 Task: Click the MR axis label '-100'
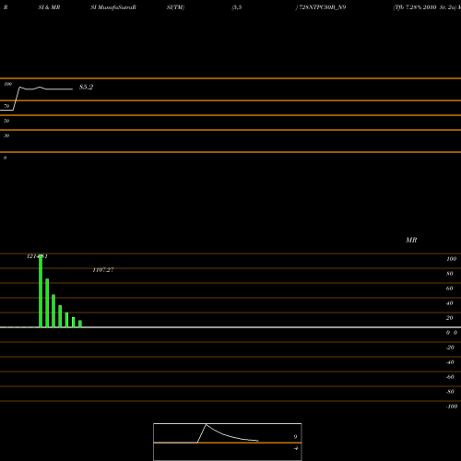coord(452,407)
